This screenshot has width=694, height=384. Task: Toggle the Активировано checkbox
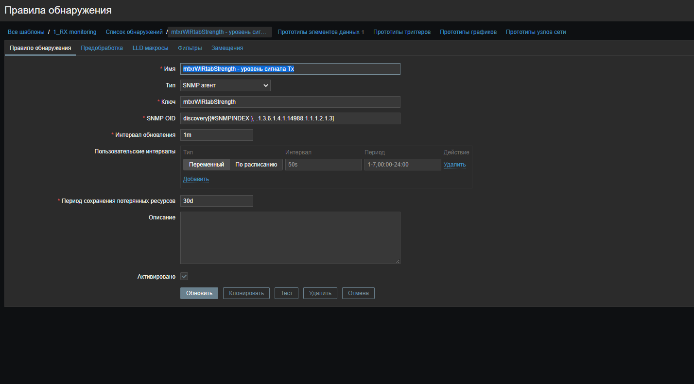pos(184,276)
